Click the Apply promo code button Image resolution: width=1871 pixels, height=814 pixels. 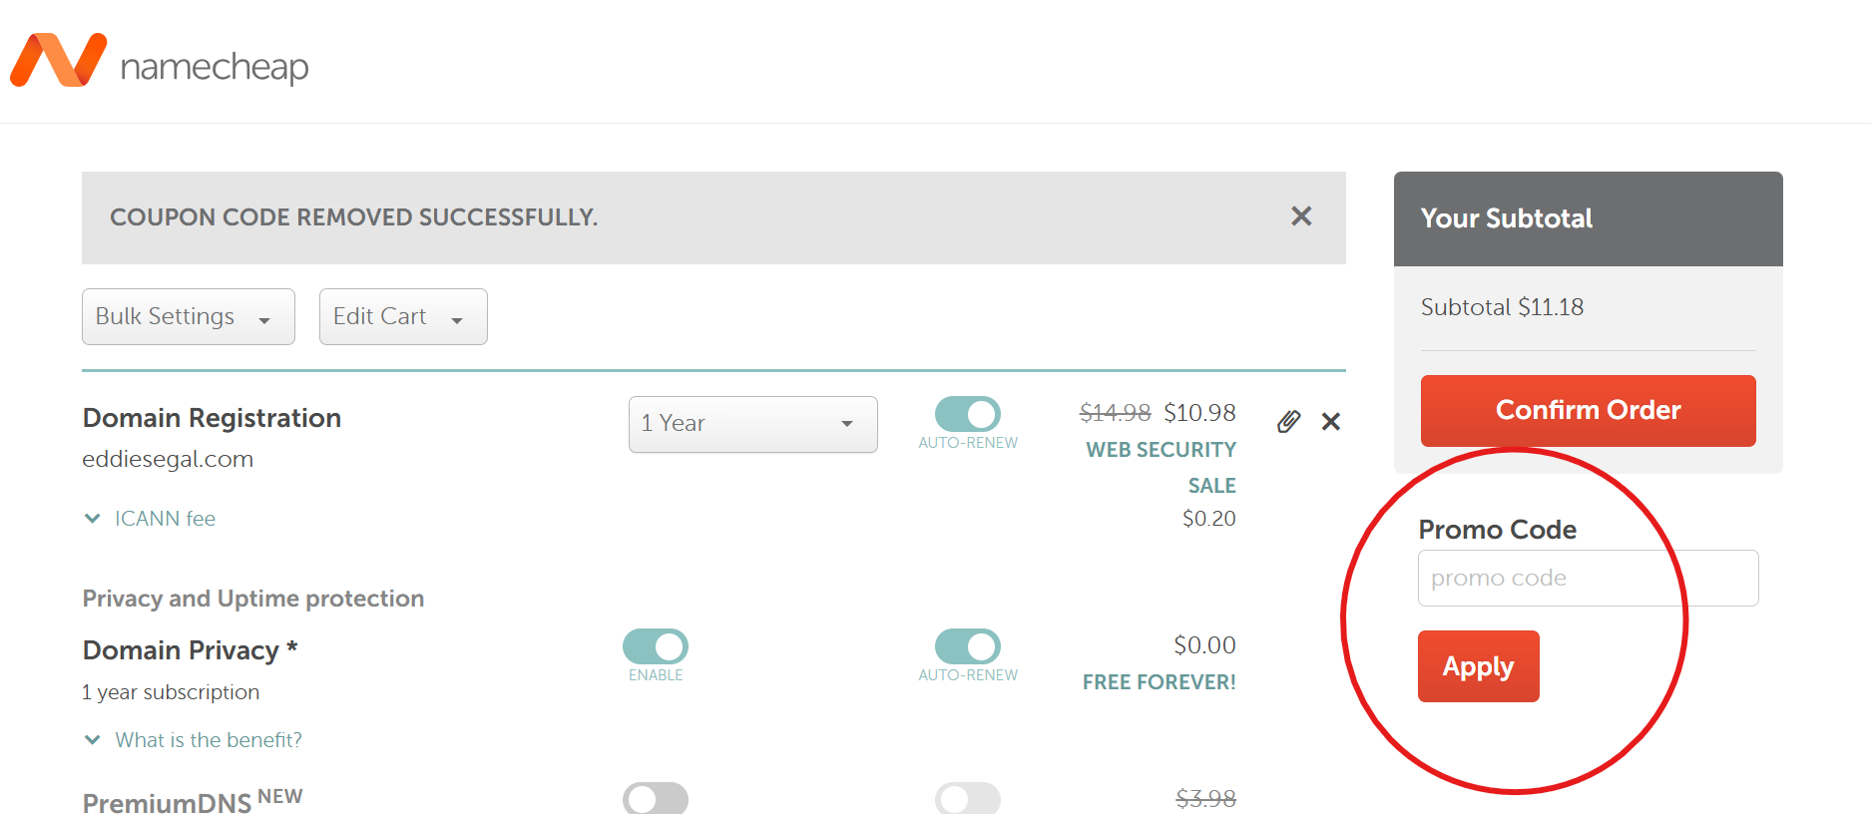pos(1478,666)
